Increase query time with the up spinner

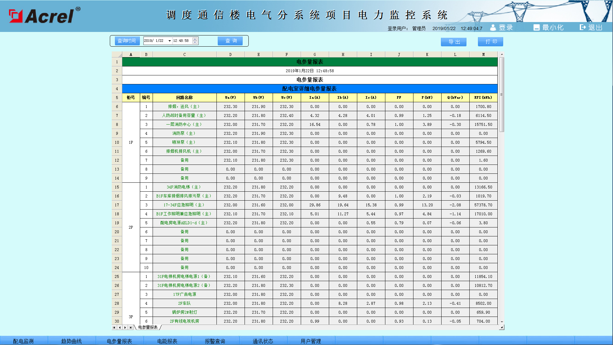coord(195,39)
